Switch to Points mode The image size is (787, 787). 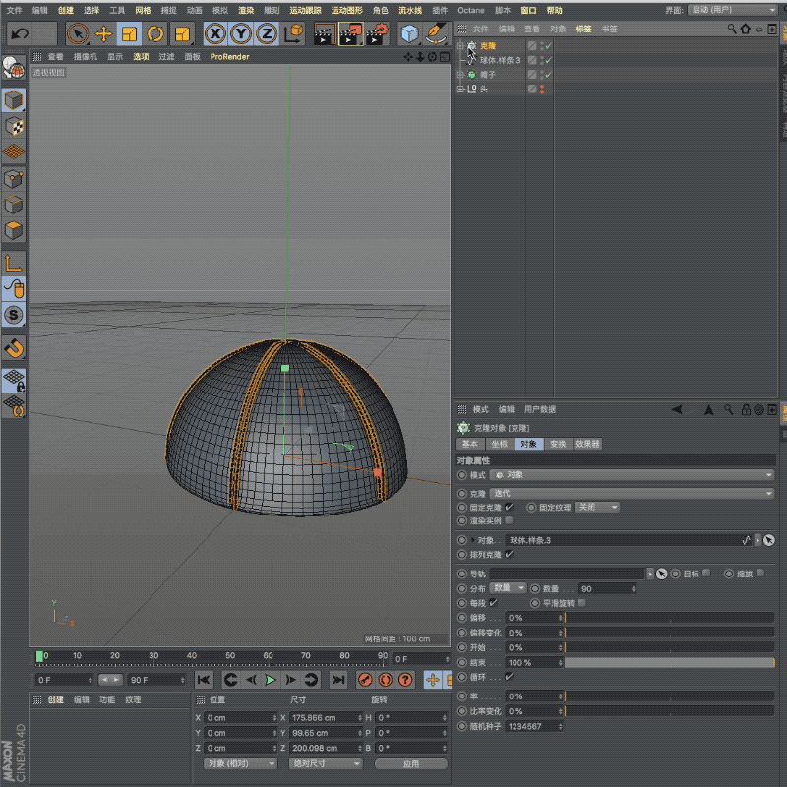pyautogui.click(x=14, y=178)
